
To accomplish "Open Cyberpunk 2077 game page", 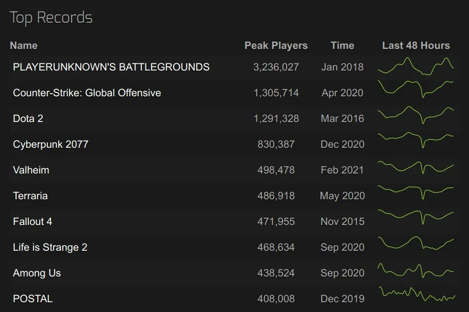I will [51, 144].
